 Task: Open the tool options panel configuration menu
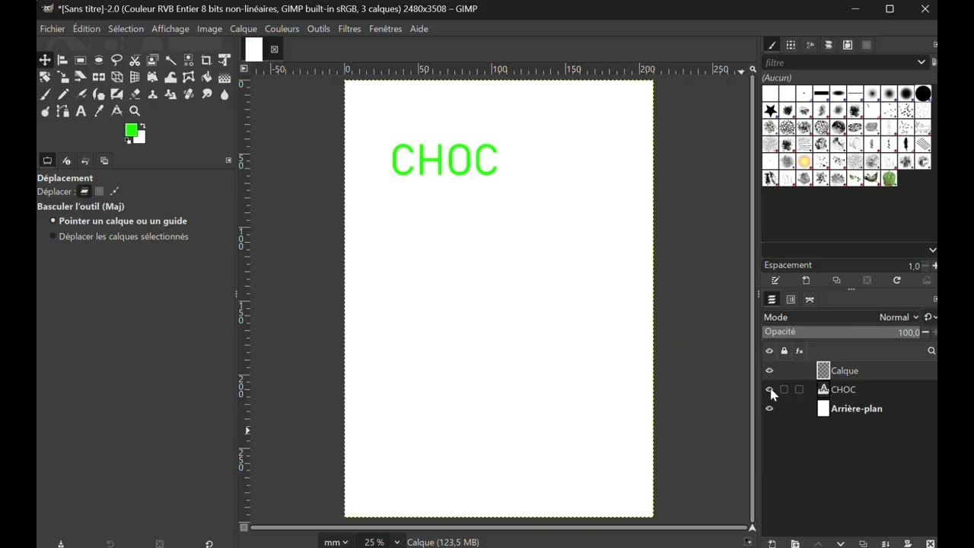(x=228, y=161)
